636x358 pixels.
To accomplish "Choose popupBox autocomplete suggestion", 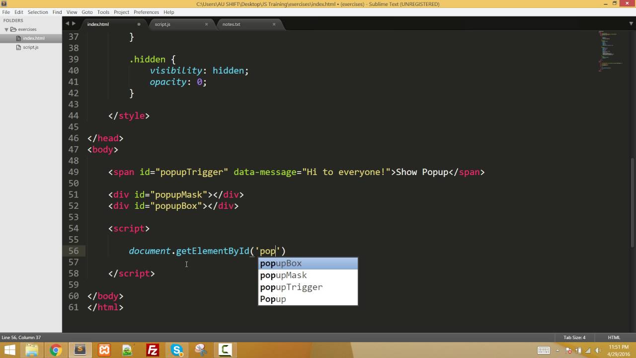I will click(x=308, y=263).
